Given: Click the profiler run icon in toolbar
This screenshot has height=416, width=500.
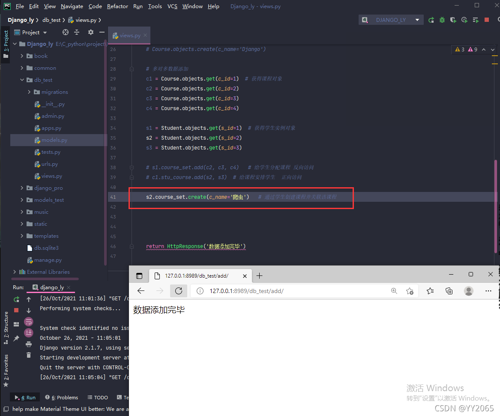Looking at the screenshot, I should click(x=464, y=20).
